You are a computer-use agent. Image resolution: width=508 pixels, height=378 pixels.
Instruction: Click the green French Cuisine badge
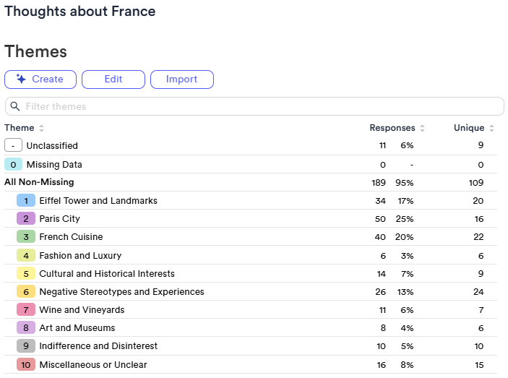[26, 237]
